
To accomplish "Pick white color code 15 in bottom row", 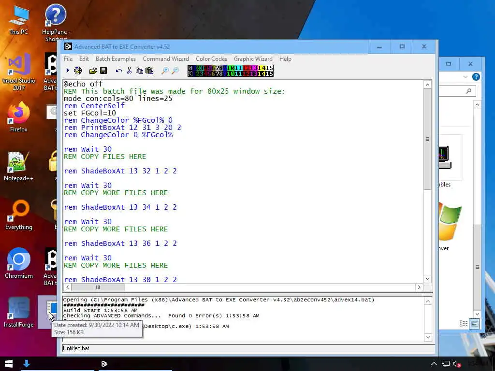I will (x=269, y=74).
